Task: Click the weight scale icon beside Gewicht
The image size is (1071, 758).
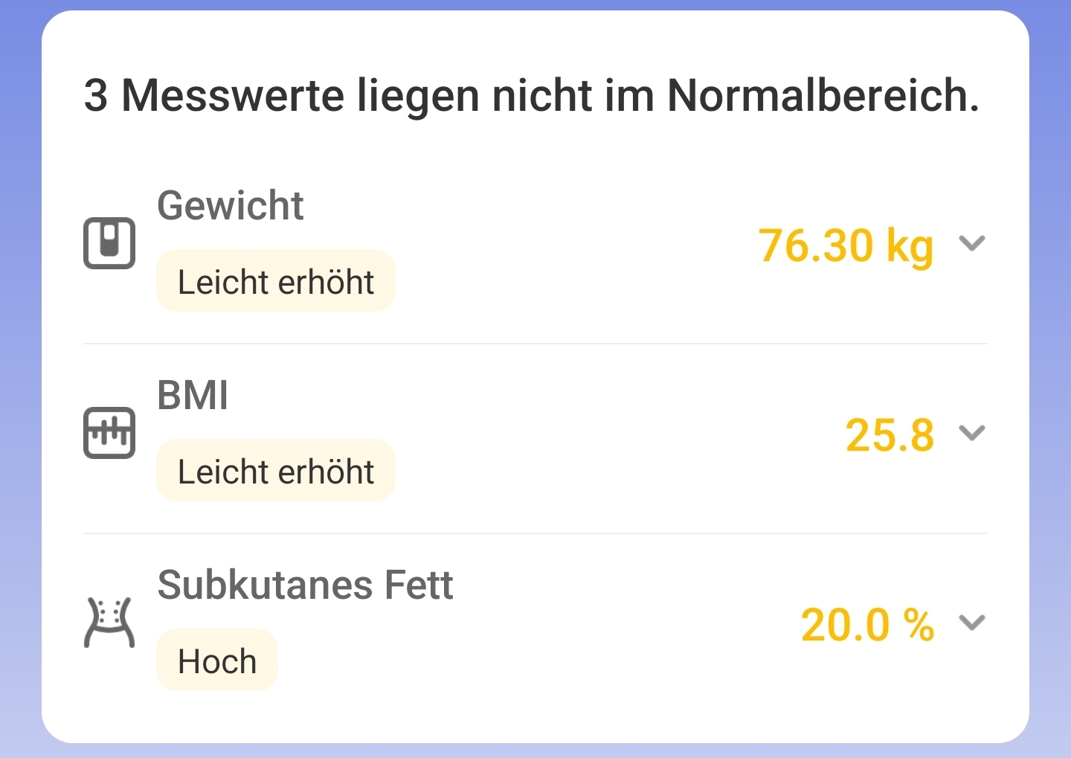Action: (x=109, y=243)
